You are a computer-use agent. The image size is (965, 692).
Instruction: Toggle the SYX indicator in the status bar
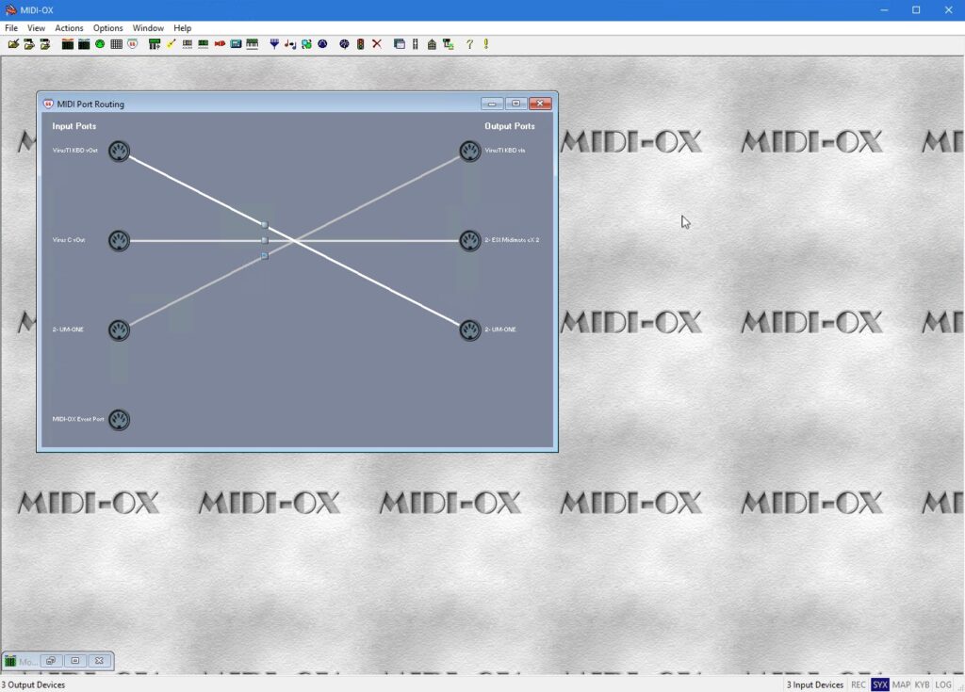pos(880,684)
